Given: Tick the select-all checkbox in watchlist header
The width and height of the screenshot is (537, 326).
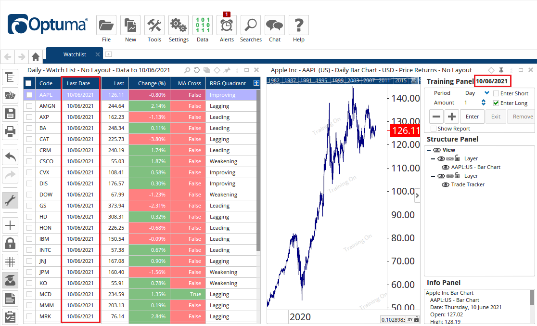Looking at the screenshot, I should (28, 83).
